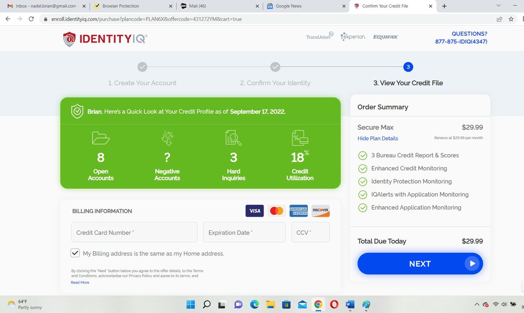524x313 pixels.
Task: Click the Credit Card Number field
Action: (x=134, y=232)
